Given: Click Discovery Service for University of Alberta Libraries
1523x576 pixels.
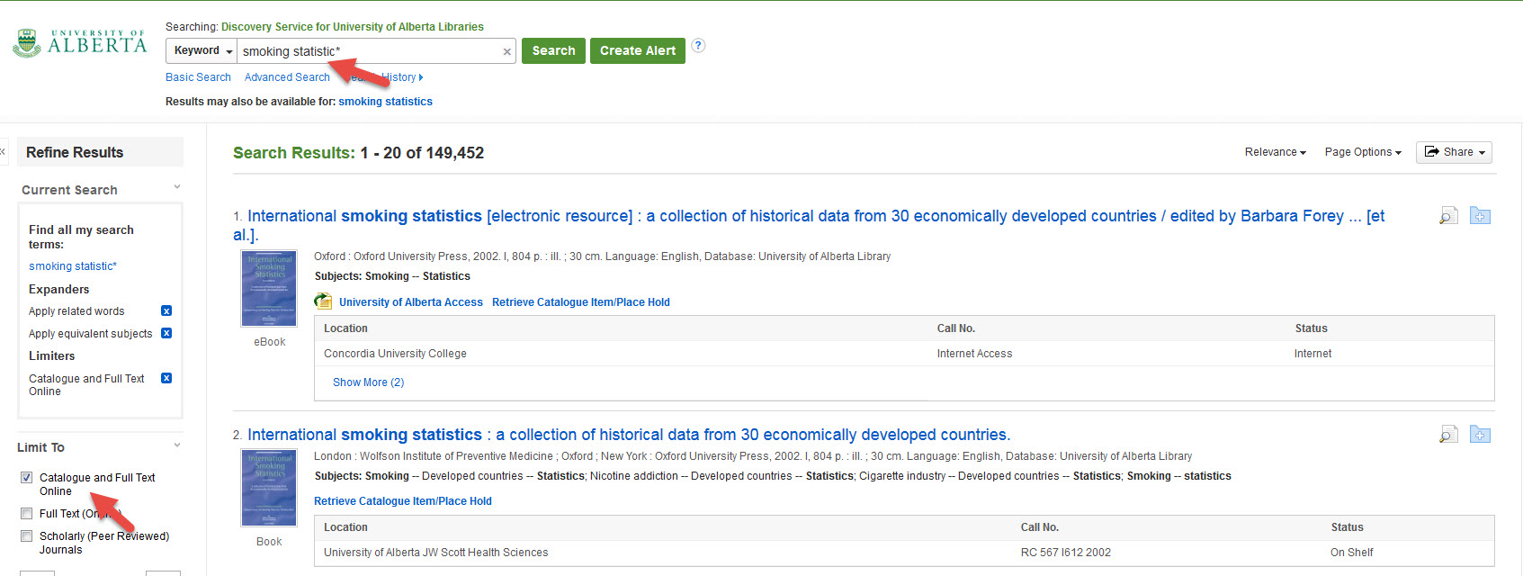Looking at the screenshot, I should [353, 27].
